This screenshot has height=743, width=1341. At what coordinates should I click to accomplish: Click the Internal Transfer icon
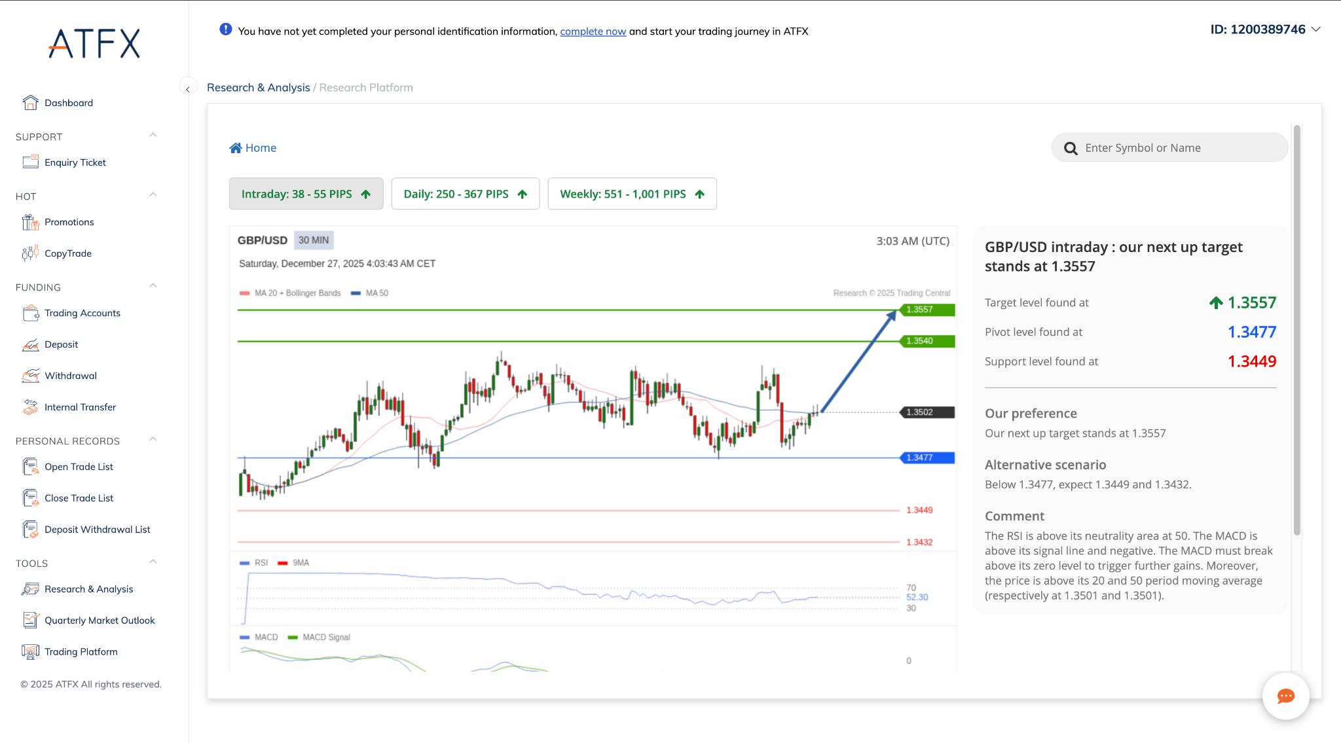click(x=30, y=407)
